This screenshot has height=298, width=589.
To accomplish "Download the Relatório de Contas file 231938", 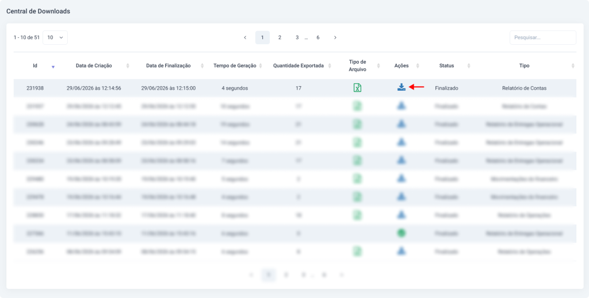I will coord(401,88).
